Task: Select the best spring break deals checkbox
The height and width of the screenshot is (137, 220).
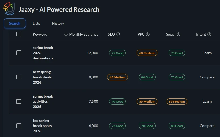Action: (x=19, y=77)
